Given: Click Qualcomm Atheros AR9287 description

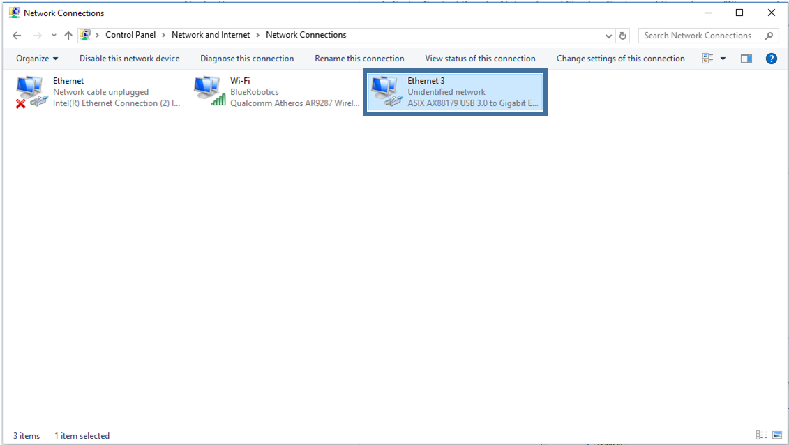Looking at the screenshot, I should (295, 103).
